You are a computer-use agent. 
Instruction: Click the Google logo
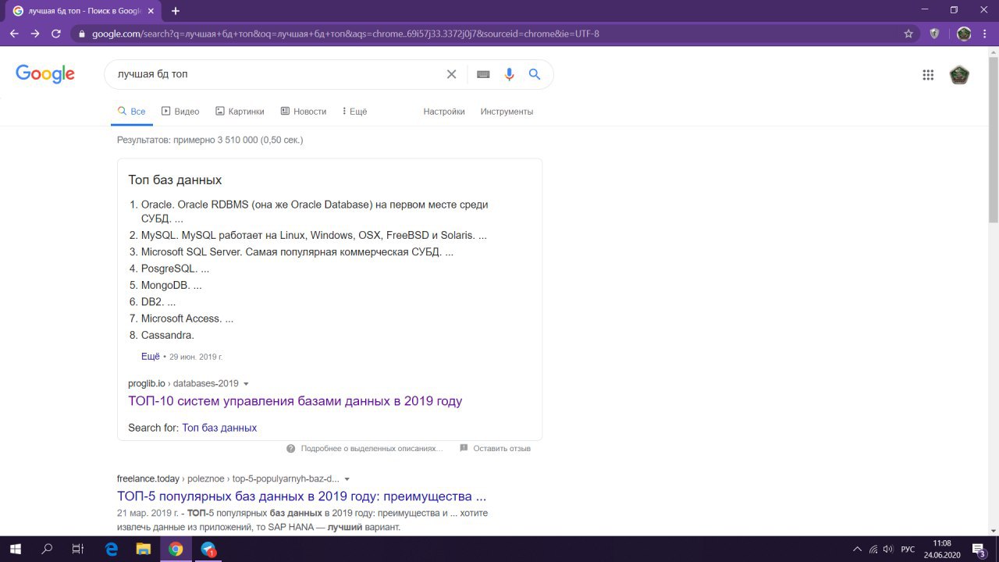(45, 74)
